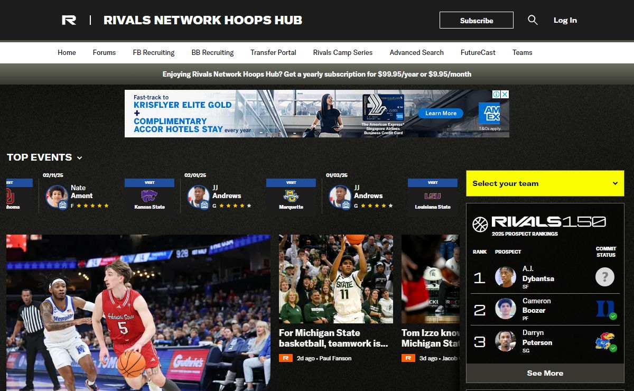Click Paul Fanson byline R icon
634x391 pixels.
[285, 358]
